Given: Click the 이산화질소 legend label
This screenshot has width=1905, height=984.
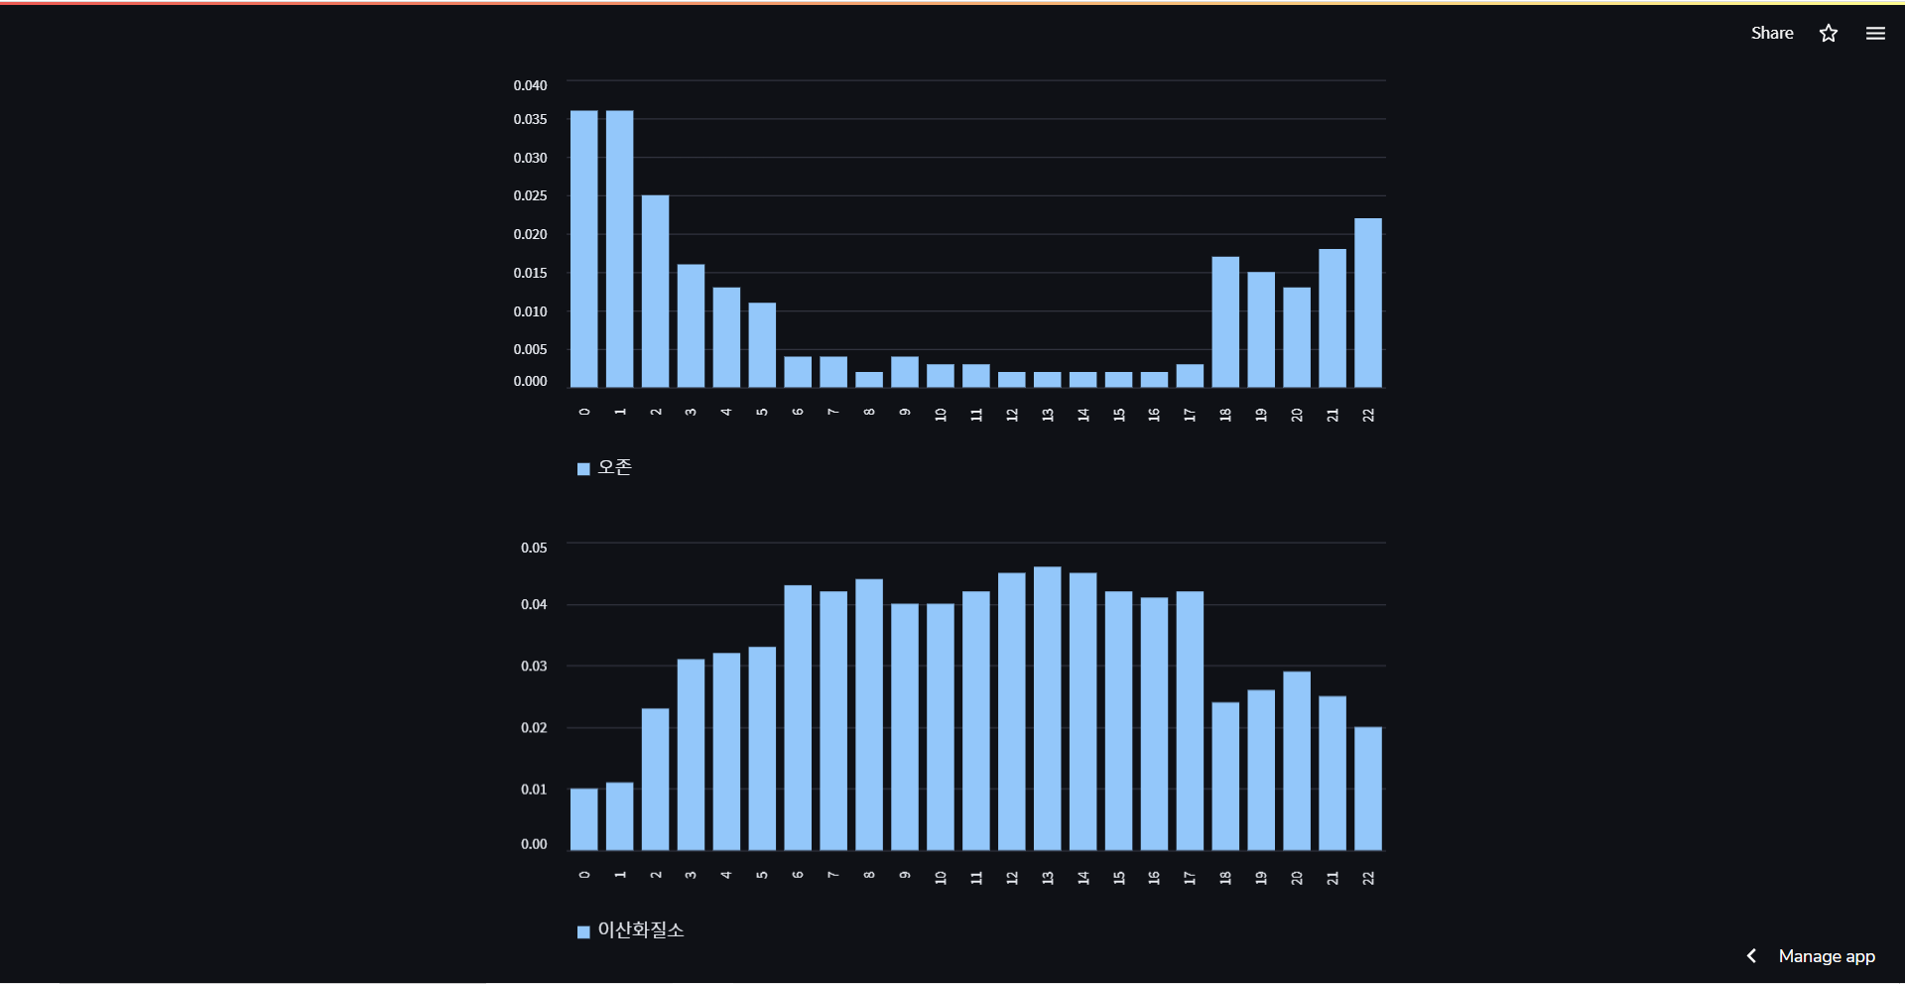Looking at the screenshot, I should coord(641,929).
